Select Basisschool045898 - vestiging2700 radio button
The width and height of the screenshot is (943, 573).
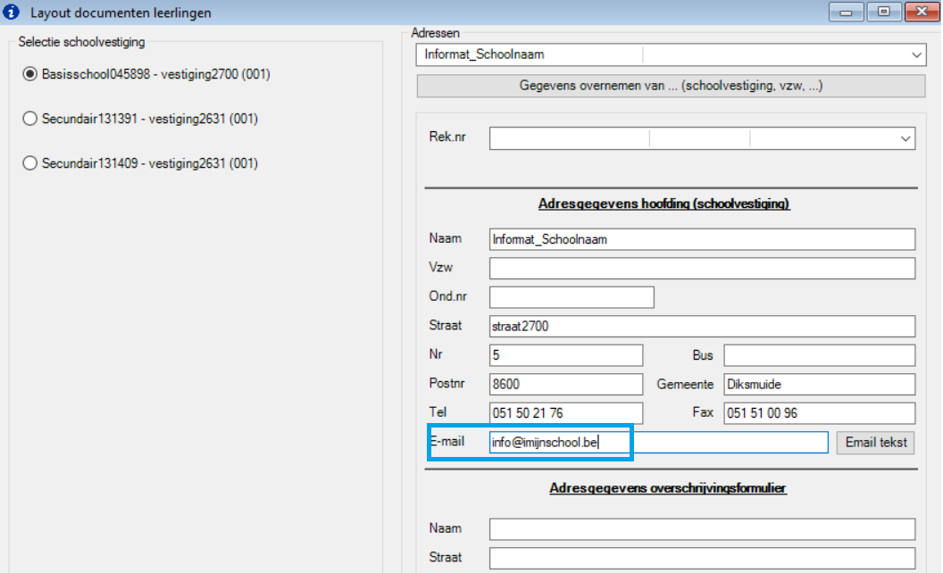[x=30, y=74]
